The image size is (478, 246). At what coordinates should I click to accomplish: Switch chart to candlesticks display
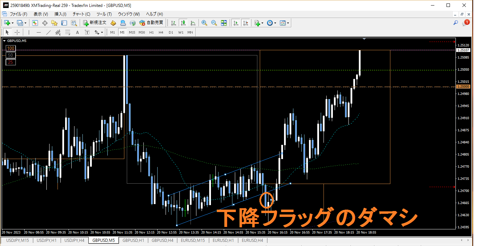click(183, 23)
